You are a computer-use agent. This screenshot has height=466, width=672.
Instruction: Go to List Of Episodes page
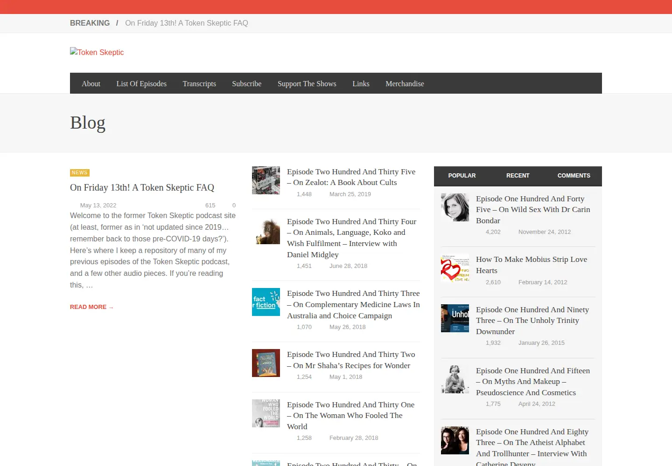click(x=141, y=83)
